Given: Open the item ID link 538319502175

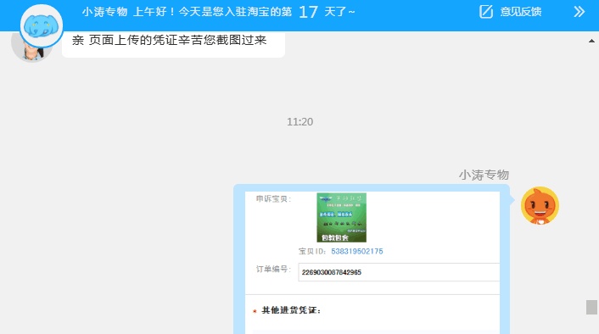Looking at the screenshot, I should 357,251.
